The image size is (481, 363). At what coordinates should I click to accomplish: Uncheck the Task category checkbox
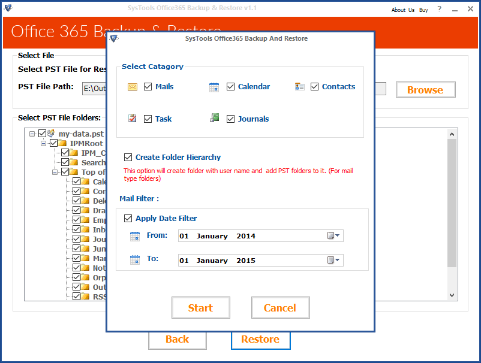coord(148,119)
